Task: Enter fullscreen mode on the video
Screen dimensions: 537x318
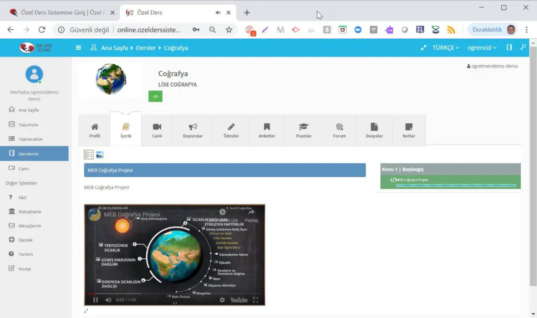Action: (256, 300)
